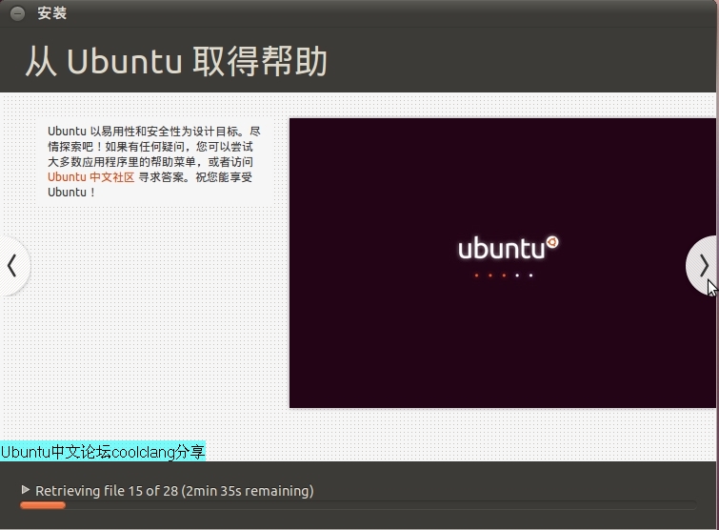Click the round window button beside 安装
The width and height of the screenshot is (719, 530).
(17, 13)
